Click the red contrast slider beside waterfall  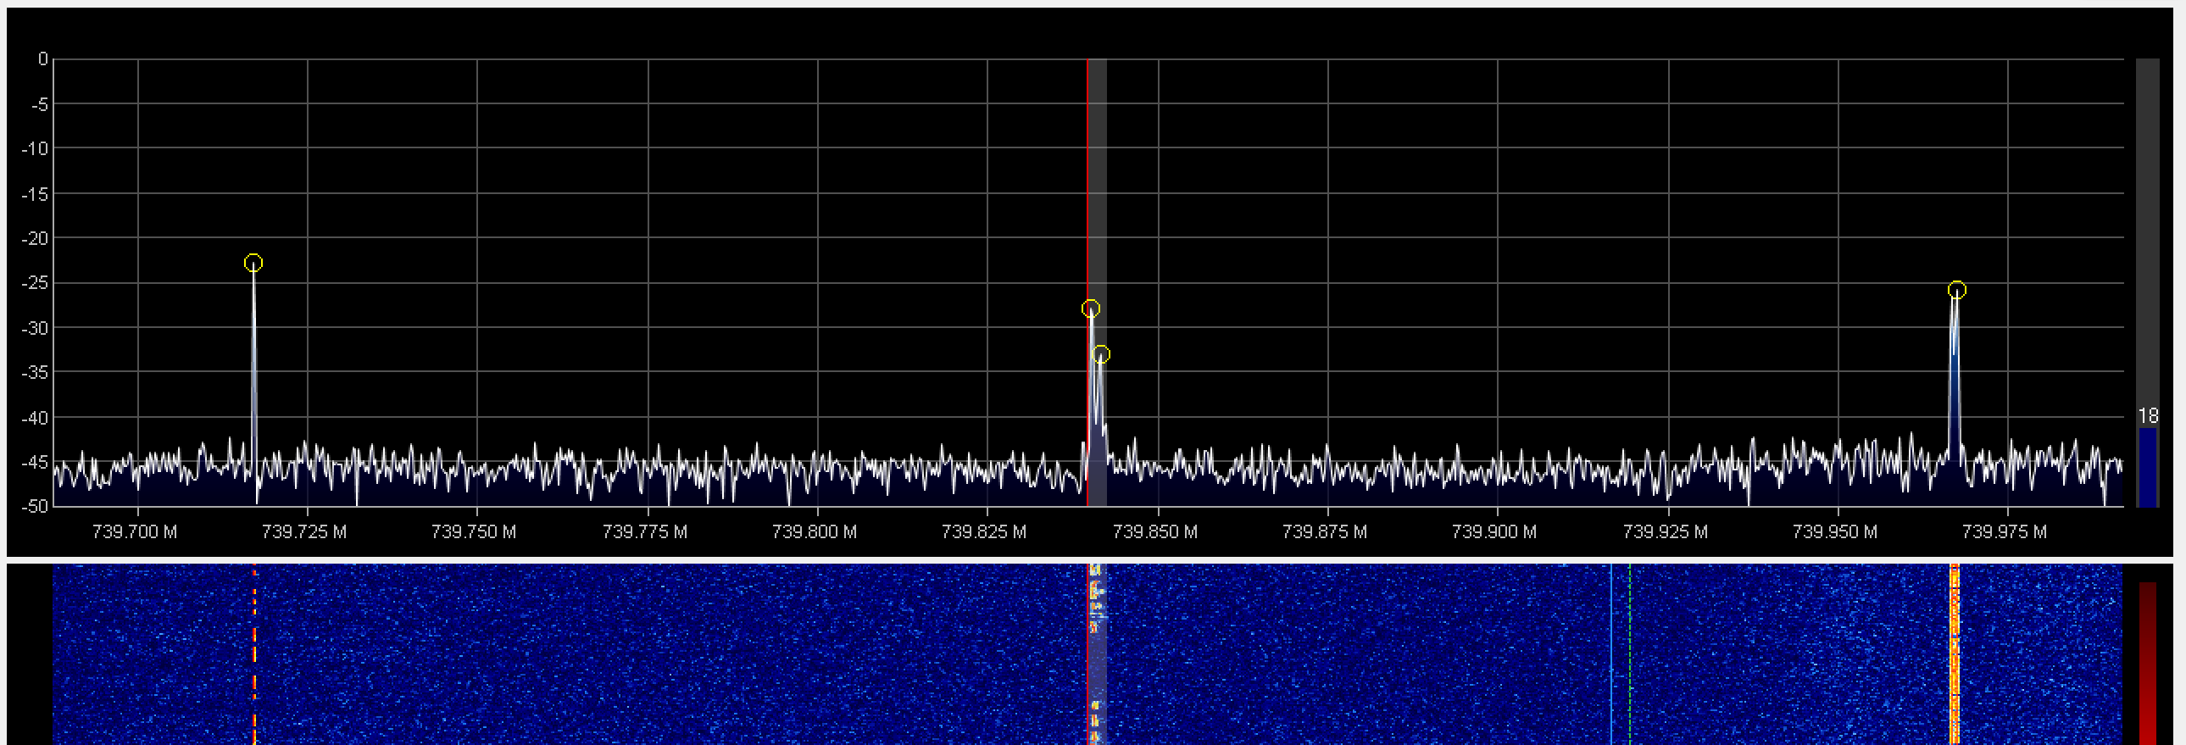(x=2148, y=663)
